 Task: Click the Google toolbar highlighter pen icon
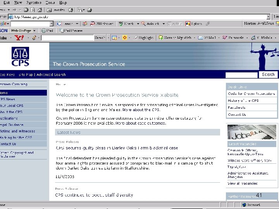(207, 24)
